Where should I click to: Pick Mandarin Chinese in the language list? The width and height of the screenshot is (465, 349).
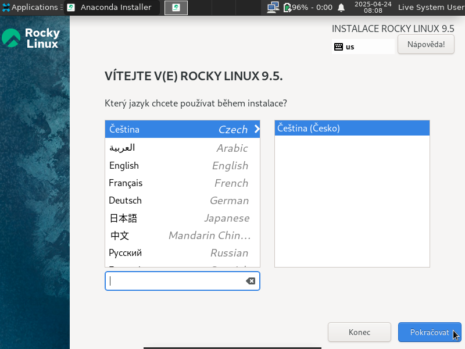click(x=183, y=236)
